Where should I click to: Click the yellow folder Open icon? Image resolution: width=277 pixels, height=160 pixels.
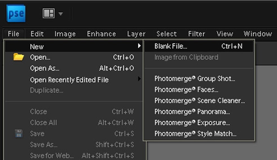[19, 57]
